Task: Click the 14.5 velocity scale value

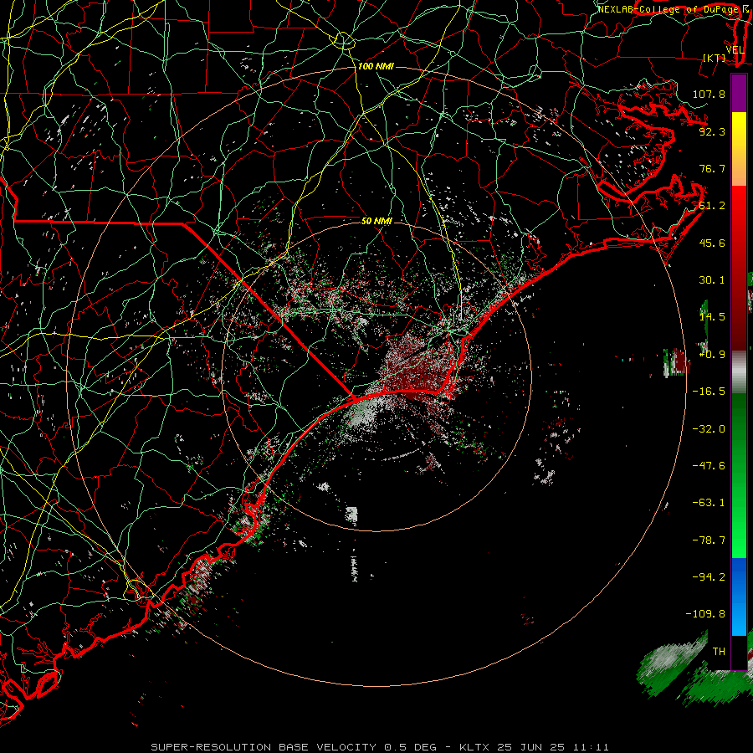Action: tap(712, 317)
